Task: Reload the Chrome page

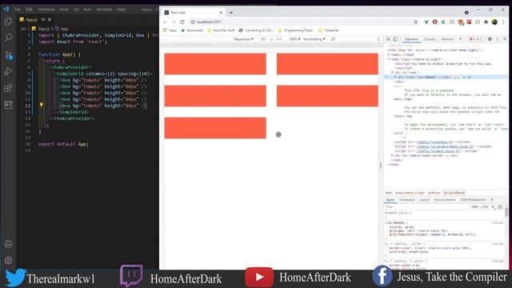Action: pyautogui.click(x=182, y=22)
